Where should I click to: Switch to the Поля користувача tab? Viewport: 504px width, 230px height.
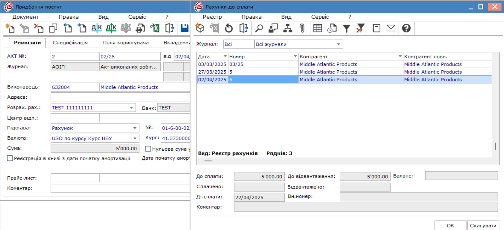pos(126,43)
